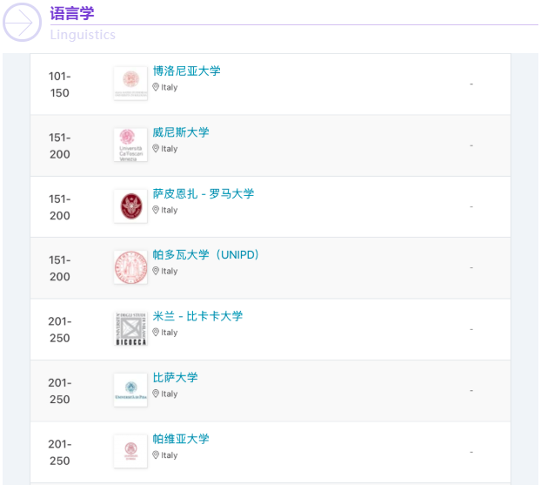541x485 pixels.
Task: Open the 威尼斯大学 link
Action: 181,132
